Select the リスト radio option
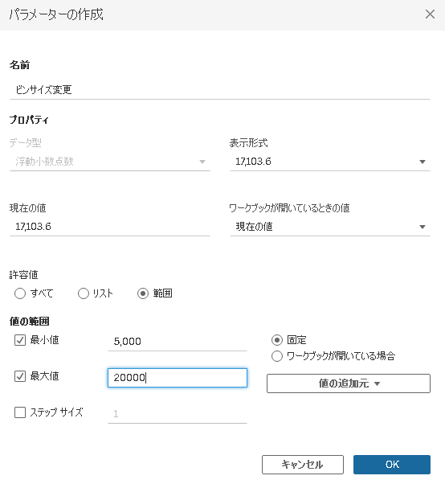Screen dimensions: 445x488 coord(84,293)
